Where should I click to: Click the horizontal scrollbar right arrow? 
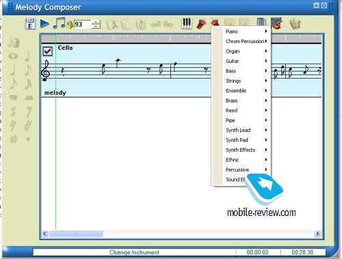tap(317, 234)
